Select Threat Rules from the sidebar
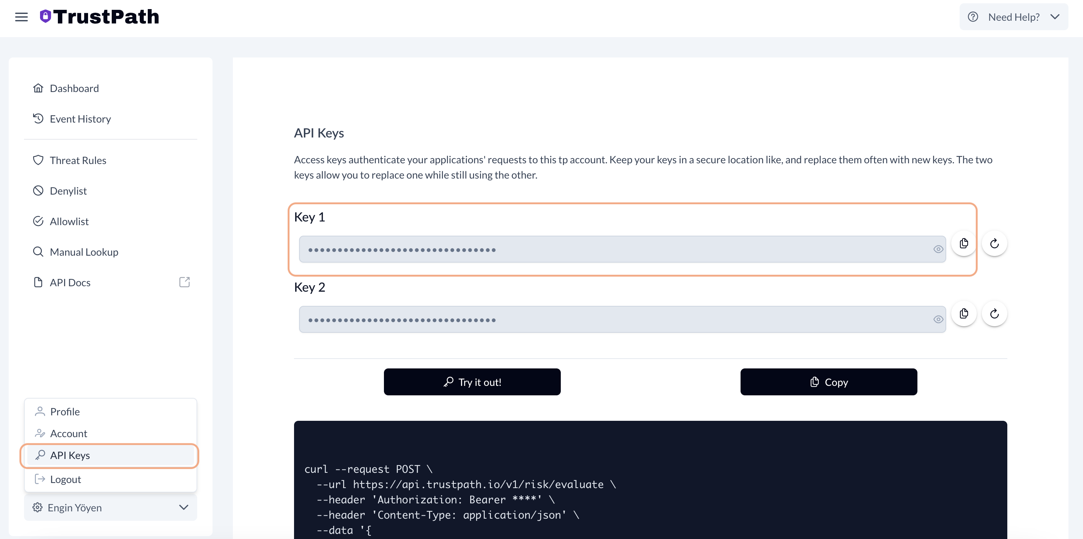 (x=78, y=160)
